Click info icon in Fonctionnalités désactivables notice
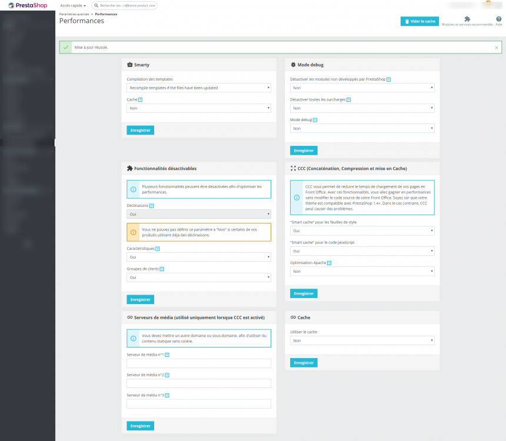 click(134, 189)
